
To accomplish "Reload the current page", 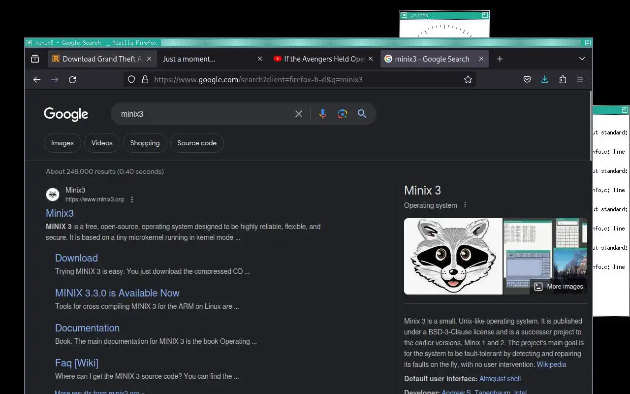I will tap(72, 79).
